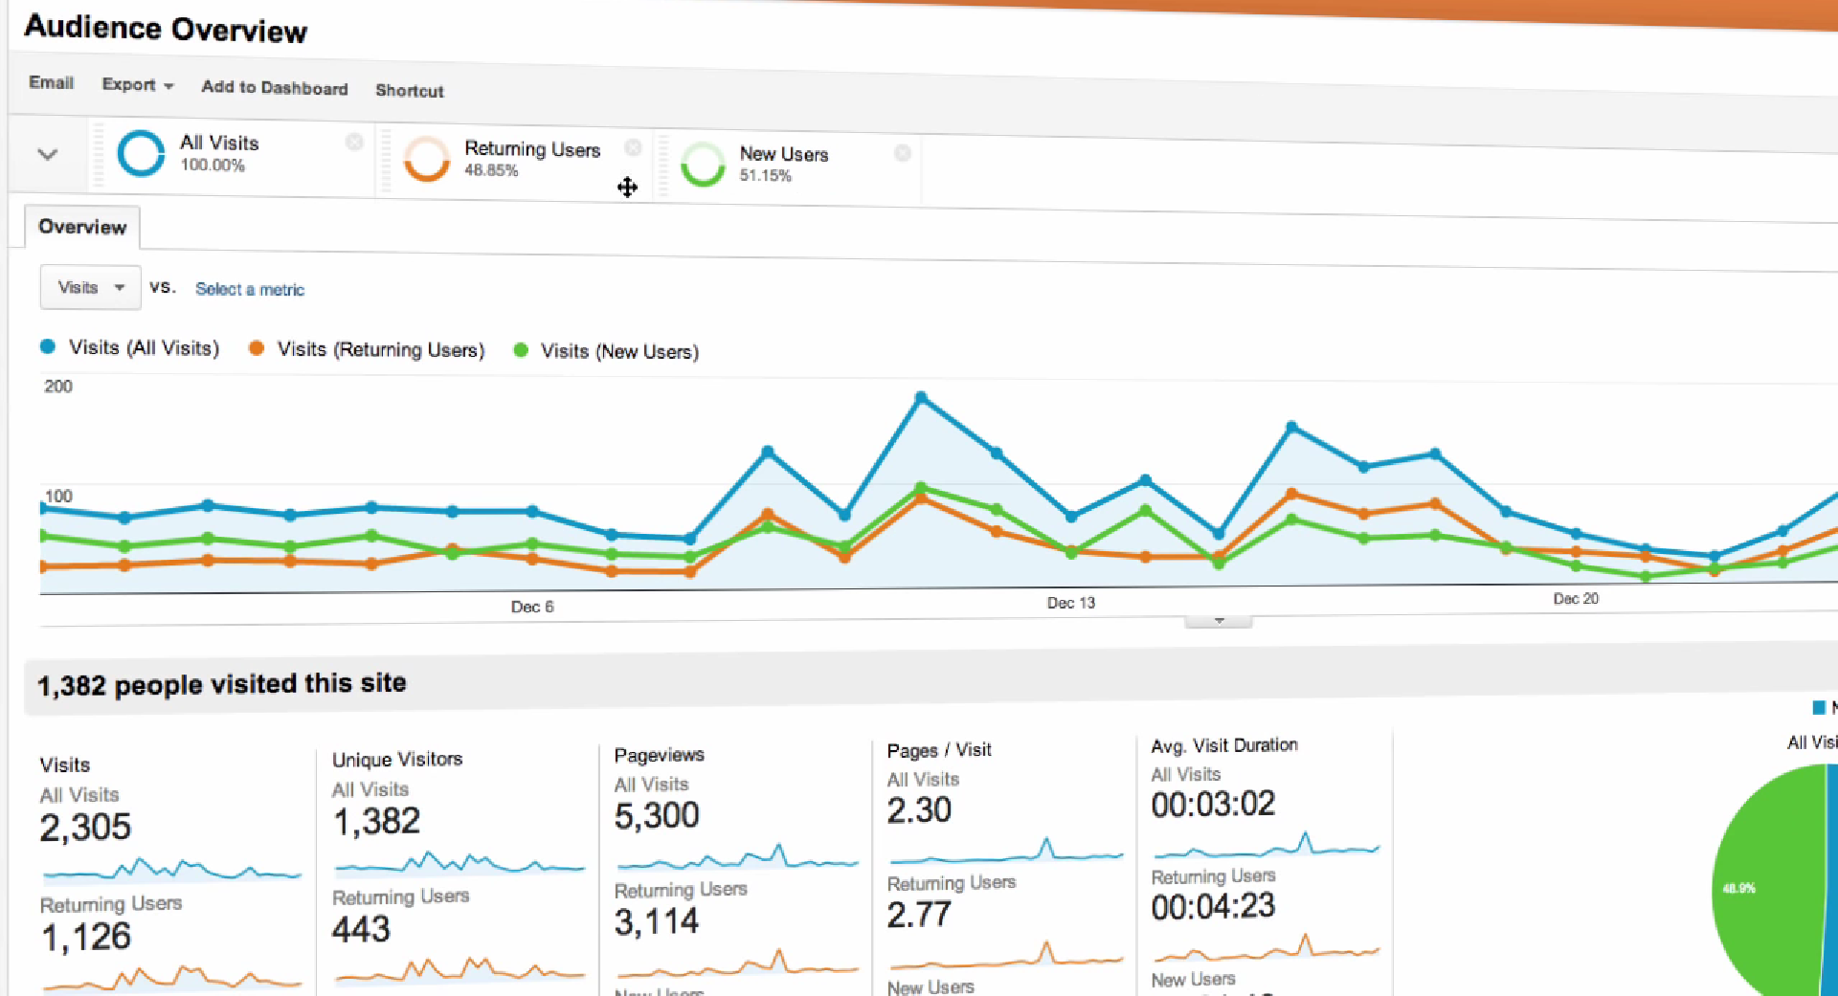Click the Pageviews All Visits sparkline
Image resolution: width=1838 pixels, height=996 pixels.
(x=736, y=857)
